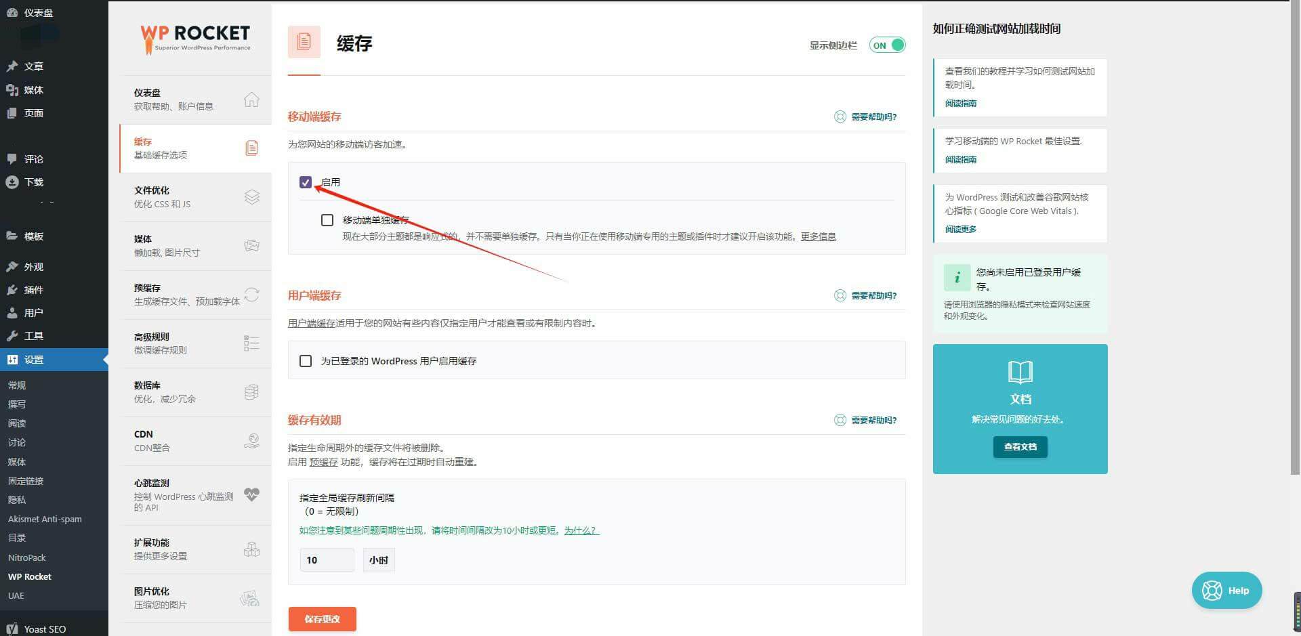Click the 工具 wrench icon
Screen dimensions: 1301x636
[x=12, y=336]
